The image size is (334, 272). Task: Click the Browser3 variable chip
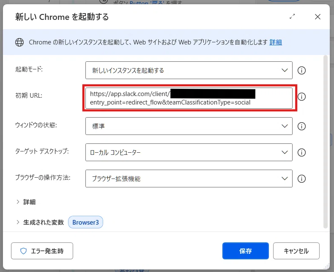(x=85, y=222)
